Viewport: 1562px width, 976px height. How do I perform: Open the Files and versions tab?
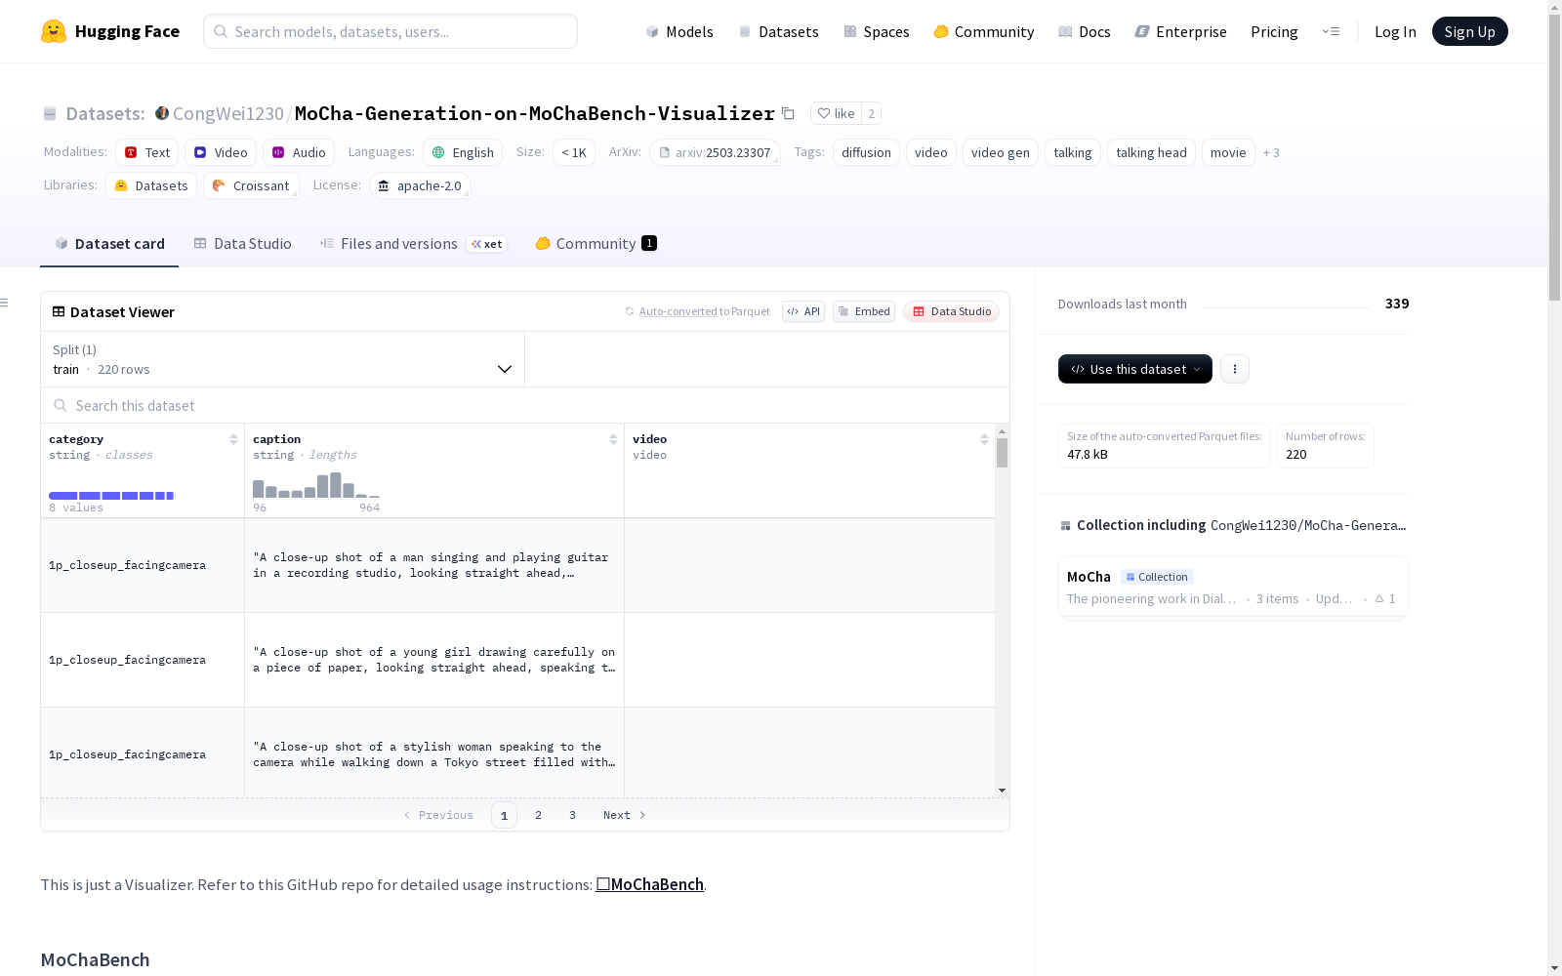coord(413,244)
